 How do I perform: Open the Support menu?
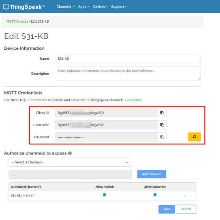point(119,6)
